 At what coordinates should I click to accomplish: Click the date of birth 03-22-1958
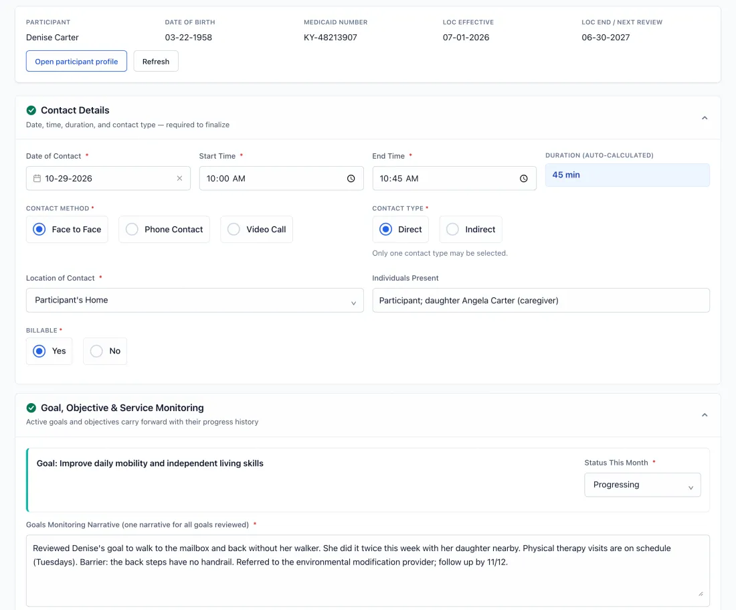(189, 37)
